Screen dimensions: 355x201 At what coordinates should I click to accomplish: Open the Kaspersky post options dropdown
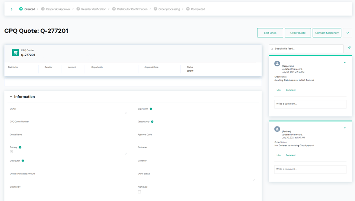(345, 63)
